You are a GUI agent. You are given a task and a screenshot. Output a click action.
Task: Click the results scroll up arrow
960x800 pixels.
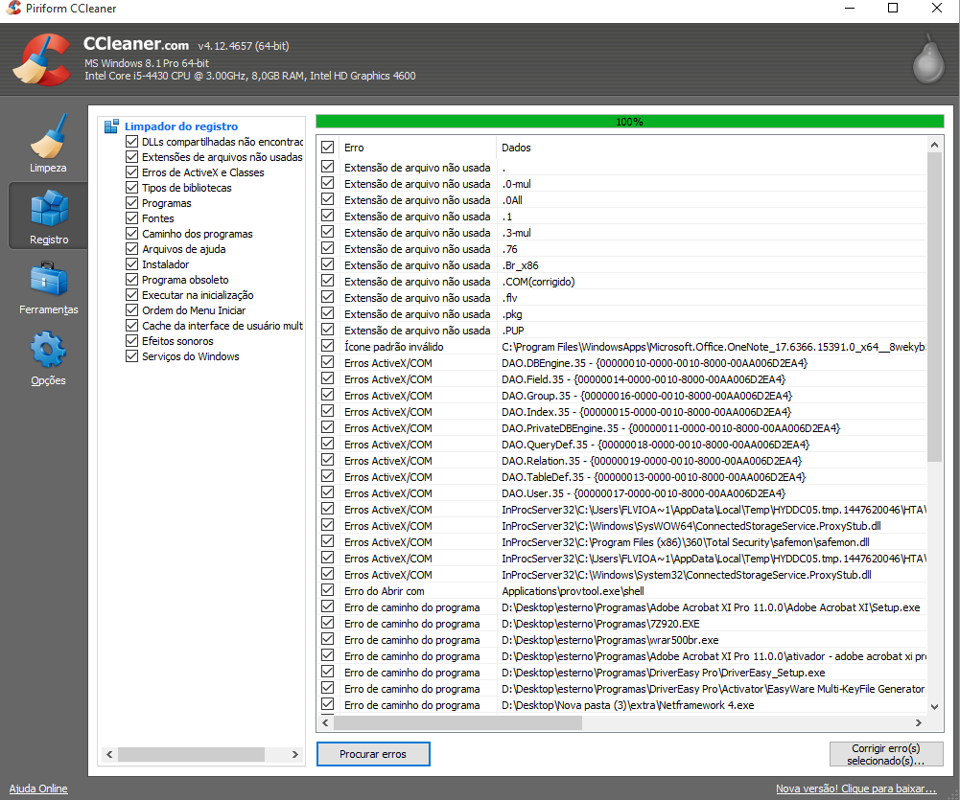(934, 145)
